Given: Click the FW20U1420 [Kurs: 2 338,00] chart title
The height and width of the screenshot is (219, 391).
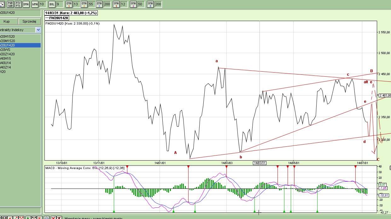Looking at the screenshot, I should point(73,23).
